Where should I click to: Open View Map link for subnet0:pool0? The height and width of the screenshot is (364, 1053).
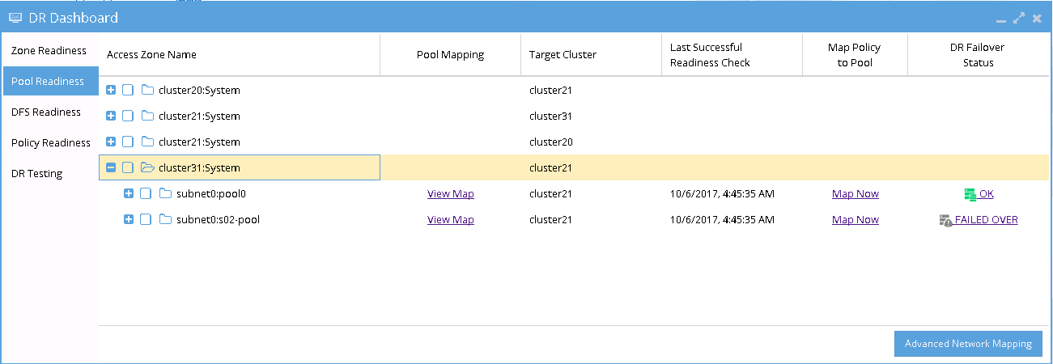[450, 194]
